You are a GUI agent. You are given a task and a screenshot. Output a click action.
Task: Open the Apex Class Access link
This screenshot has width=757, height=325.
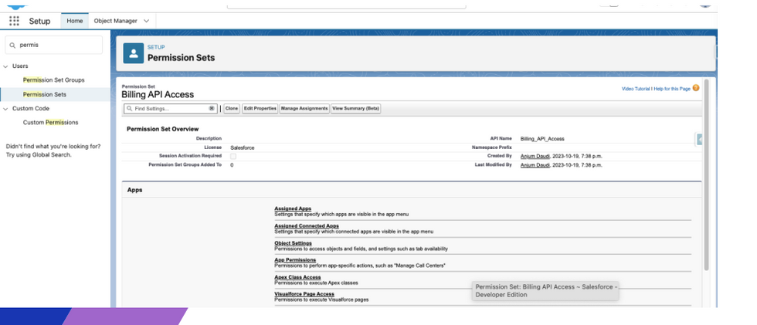click(x=297, y=277)
